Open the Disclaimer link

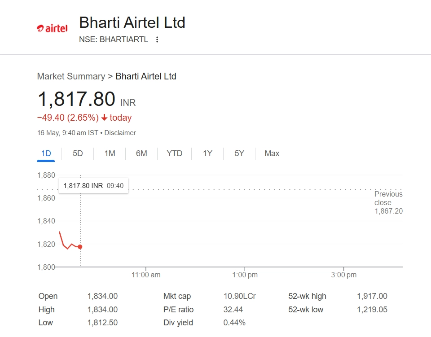click(x=120, y=133)
